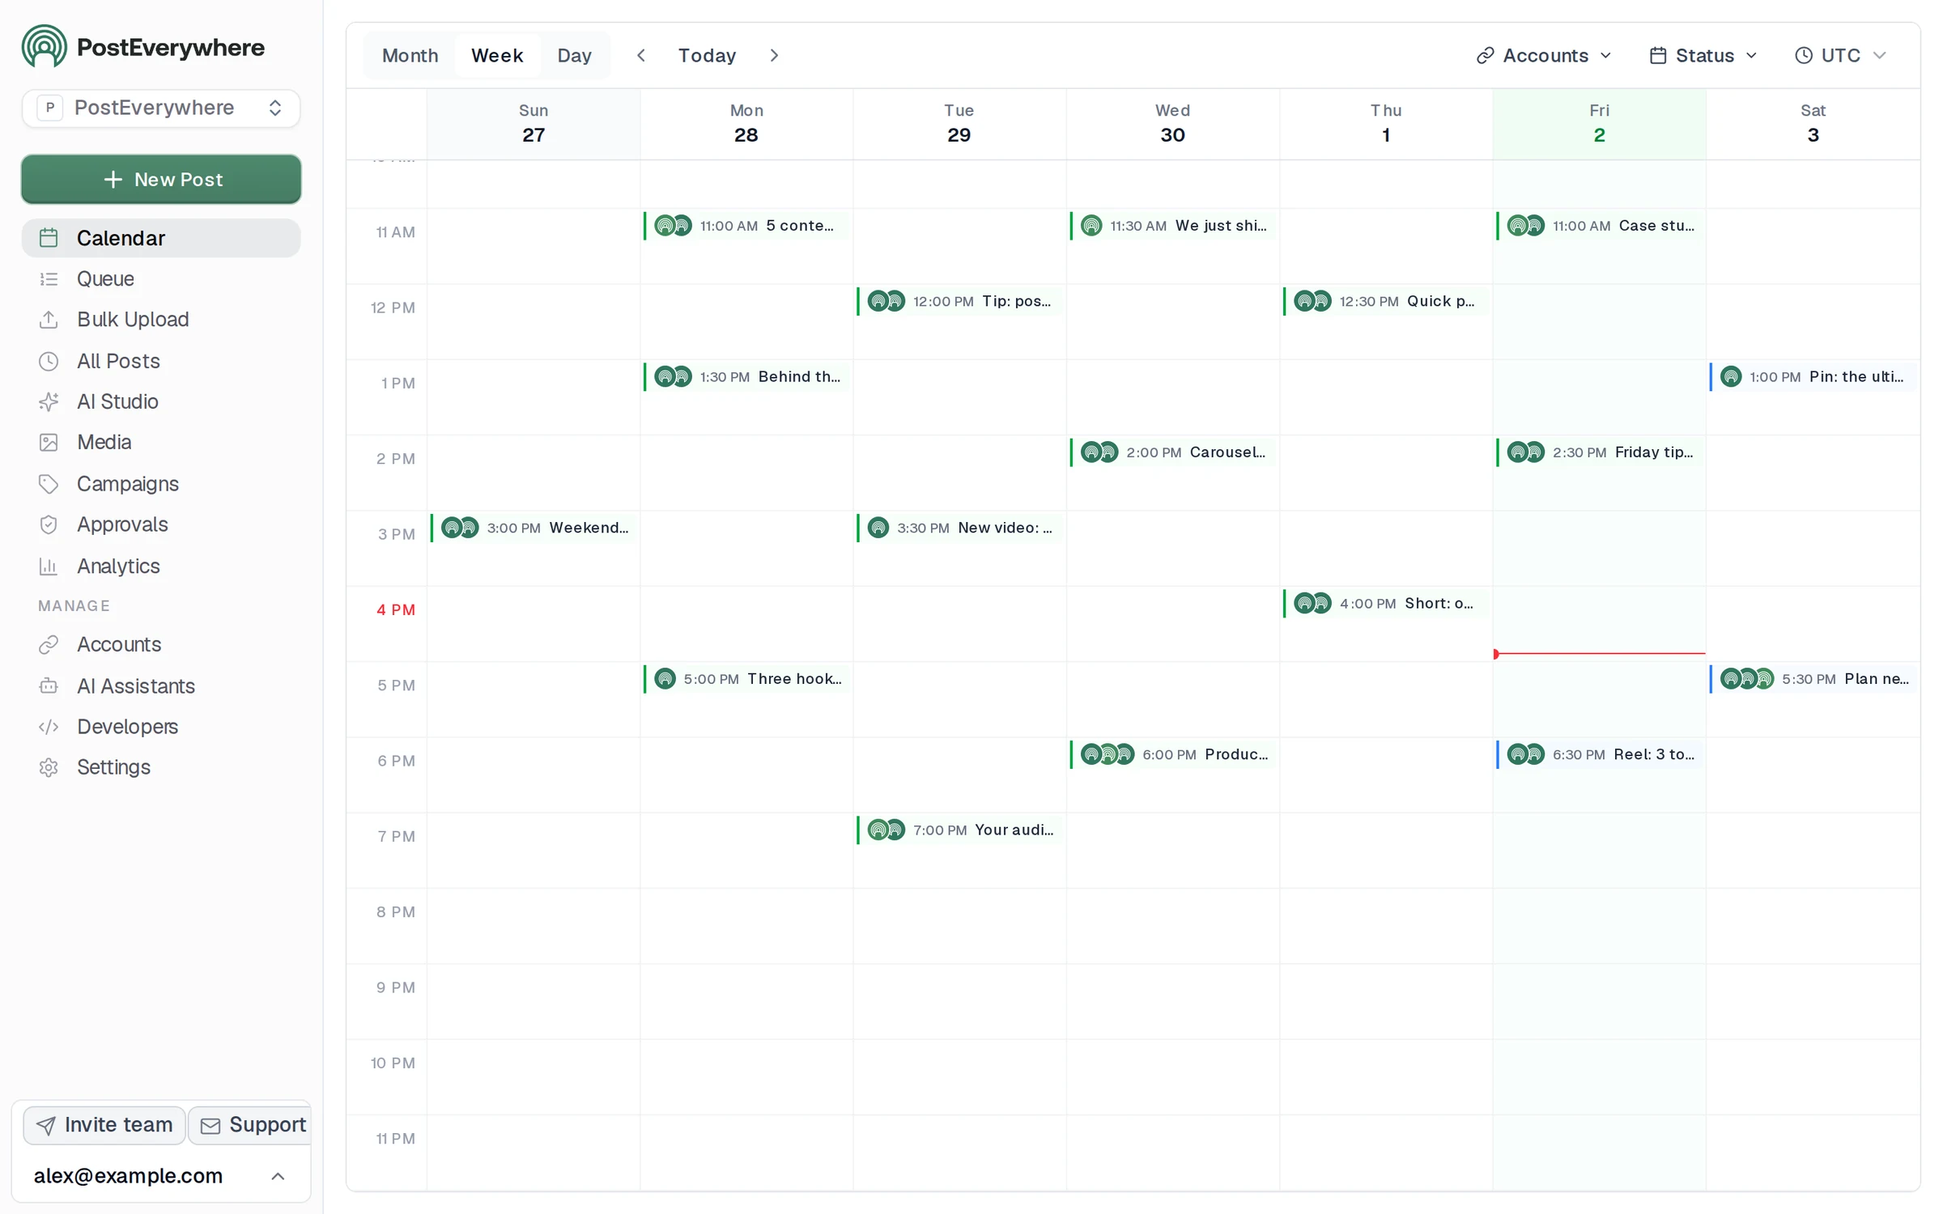Open the Media library
Screen dimensions: 1943x1214
[161, 442]
